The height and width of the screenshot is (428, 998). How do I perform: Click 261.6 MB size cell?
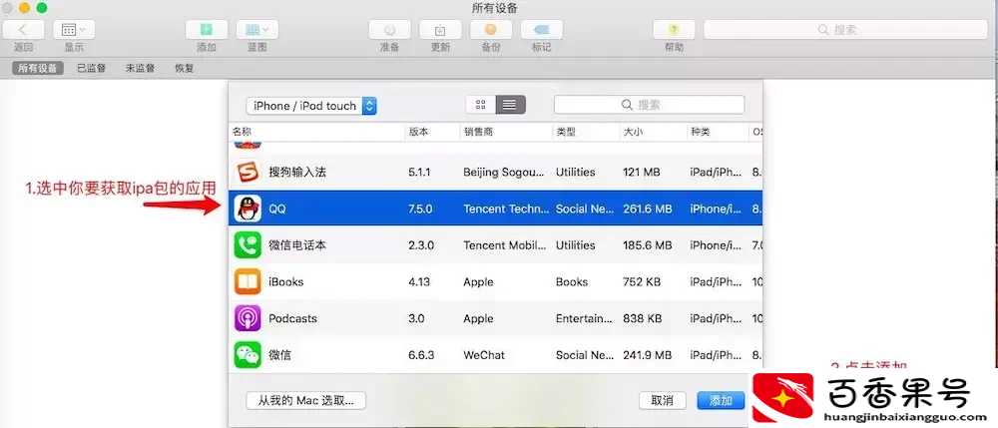coord(648,209)
